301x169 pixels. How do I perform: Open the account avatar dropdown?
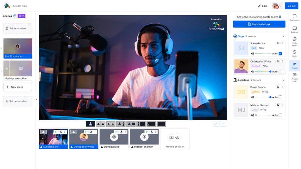click(x=277, y=6)
